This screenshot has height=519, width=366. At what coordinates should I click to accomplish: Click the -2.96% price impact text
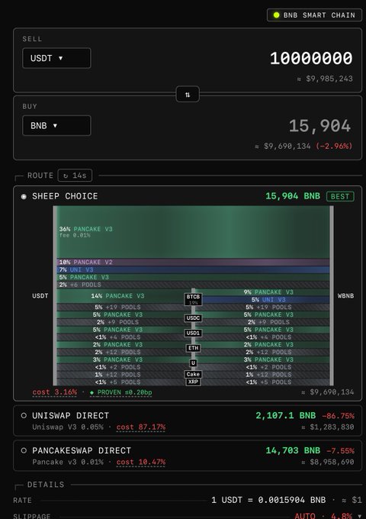click(334, 146)
